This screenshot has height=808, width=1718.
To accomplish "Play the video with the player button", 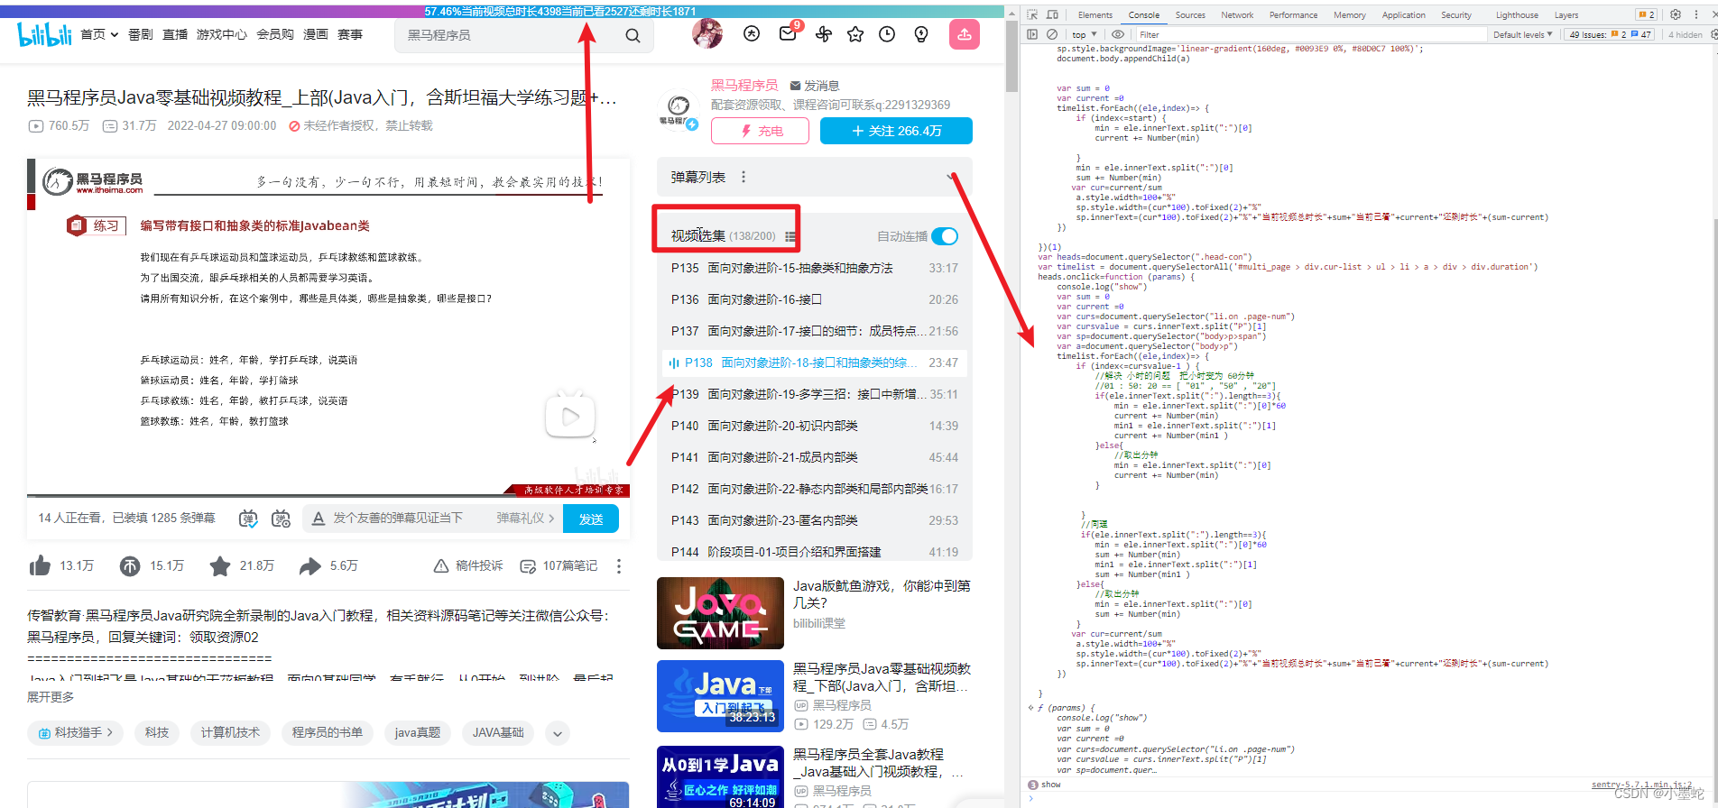I will 570,416.
